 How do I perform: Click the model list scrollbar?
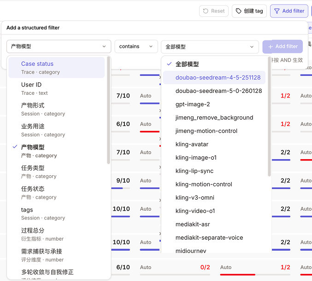269,117
